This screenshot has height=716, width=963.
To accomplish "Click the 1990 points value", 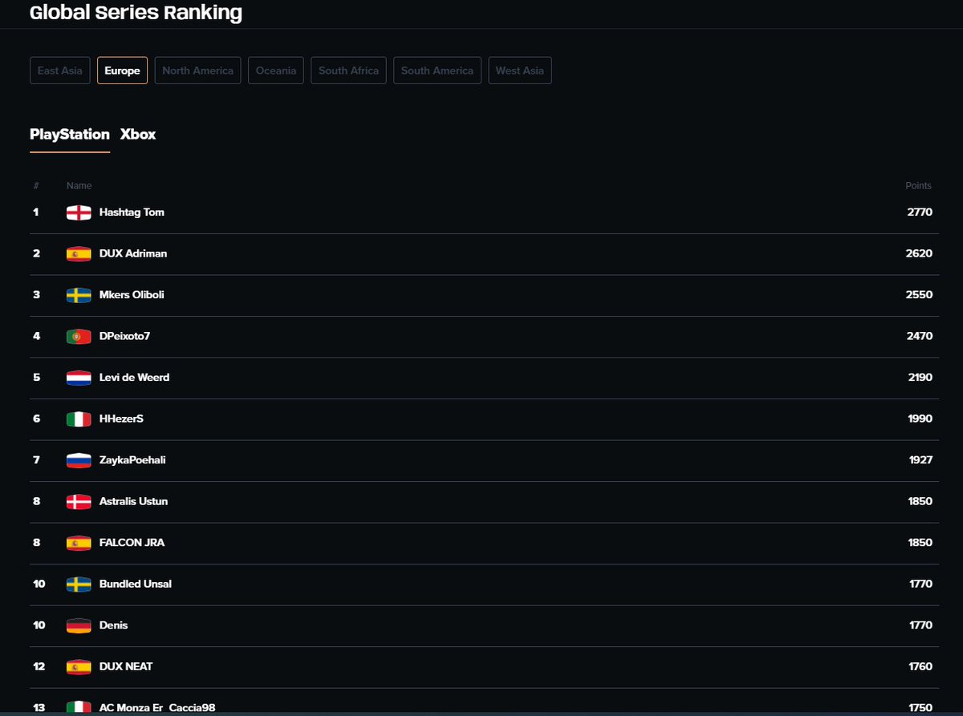I will pyautogui.click(x=920, y=419).
